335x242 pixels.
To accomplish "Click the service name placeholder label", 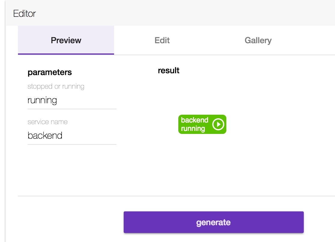I will pos(48,122).
